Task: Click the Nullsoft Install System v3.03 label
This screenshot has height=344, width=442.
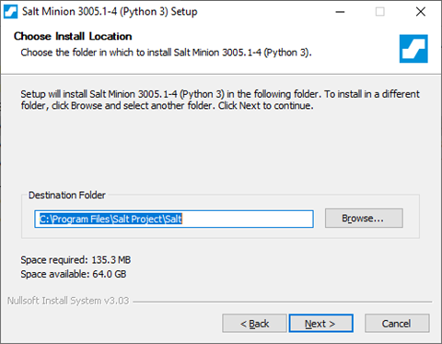Action: [68, 301]
